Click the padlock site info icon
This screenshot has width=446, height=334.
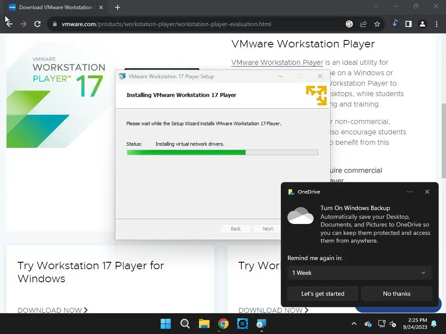point(55,24)
